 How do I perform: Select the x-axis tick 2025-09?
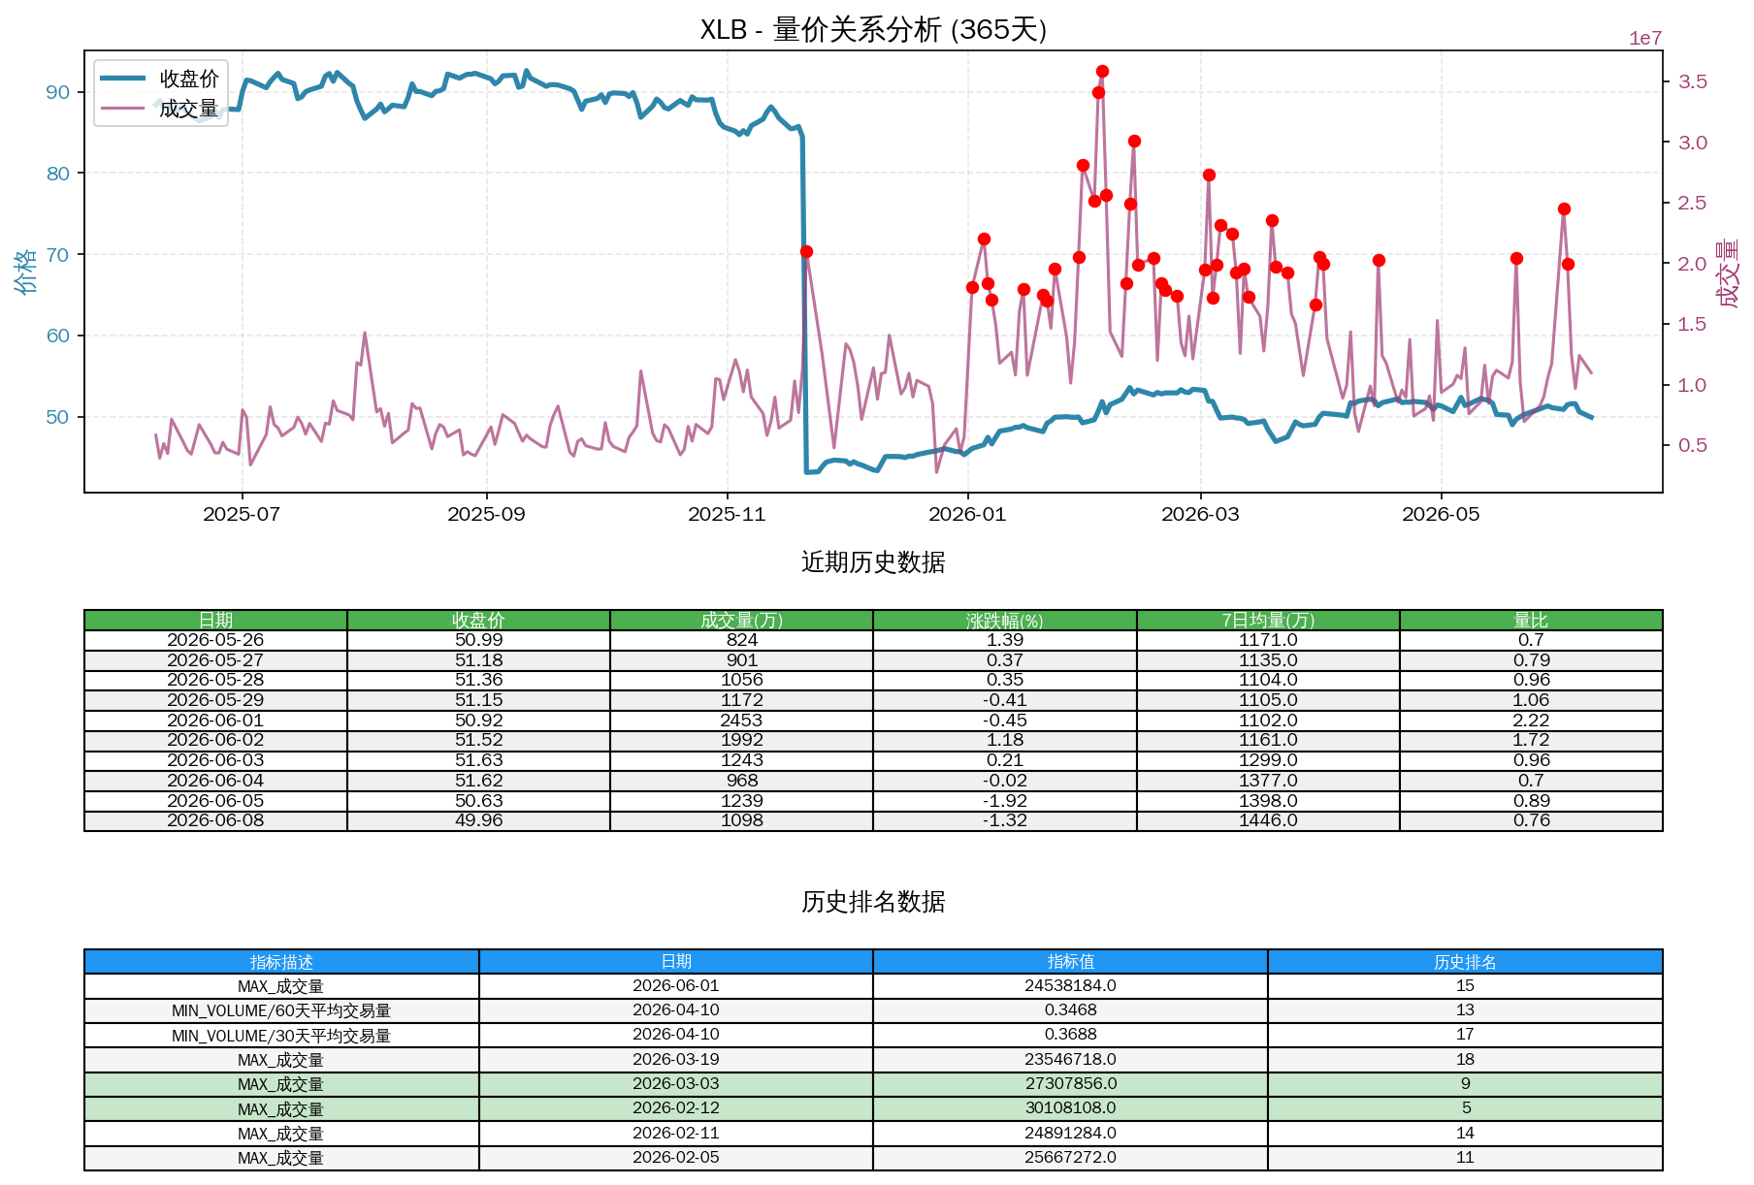(486, 515)
